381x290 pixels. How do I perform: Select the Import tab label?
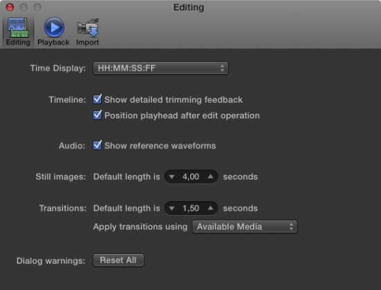[87, 42]
